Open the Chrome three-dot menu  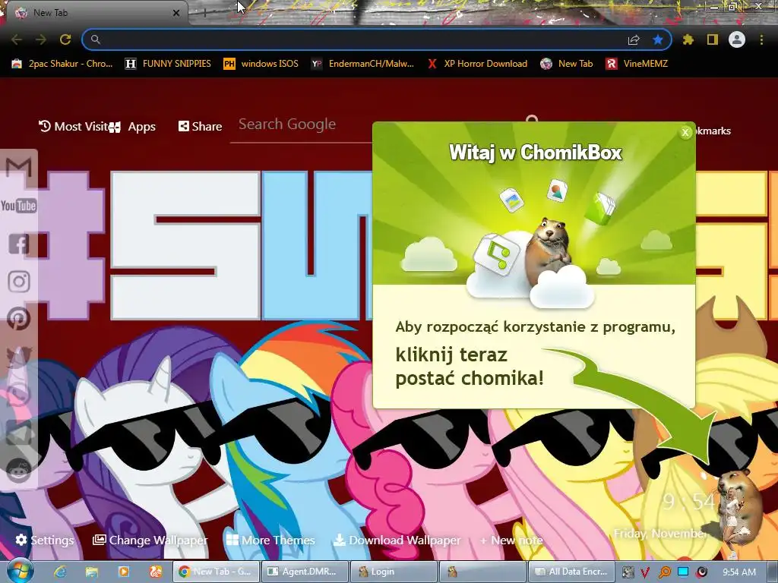point(761,39)
